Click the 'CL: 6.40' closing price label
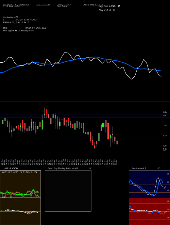170x225 pixels. coord(62,6)
